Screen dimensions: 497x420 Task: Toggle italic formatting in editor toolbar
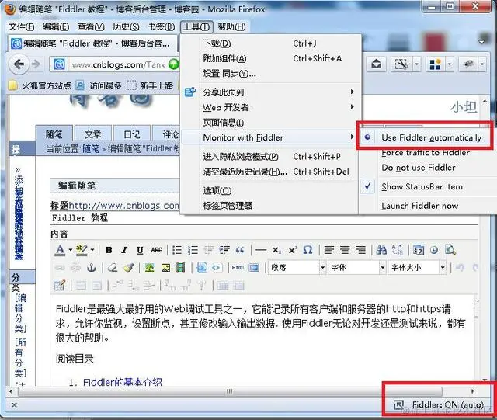click(x=124, y=250)
